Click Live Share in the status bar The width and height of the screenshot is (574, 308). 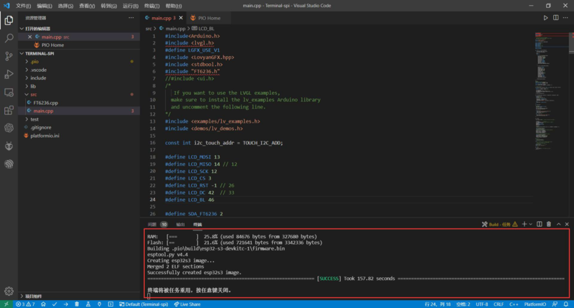(187, 304)
